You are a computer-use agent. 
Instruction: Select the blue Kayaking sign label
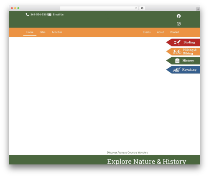coord(189,69)
